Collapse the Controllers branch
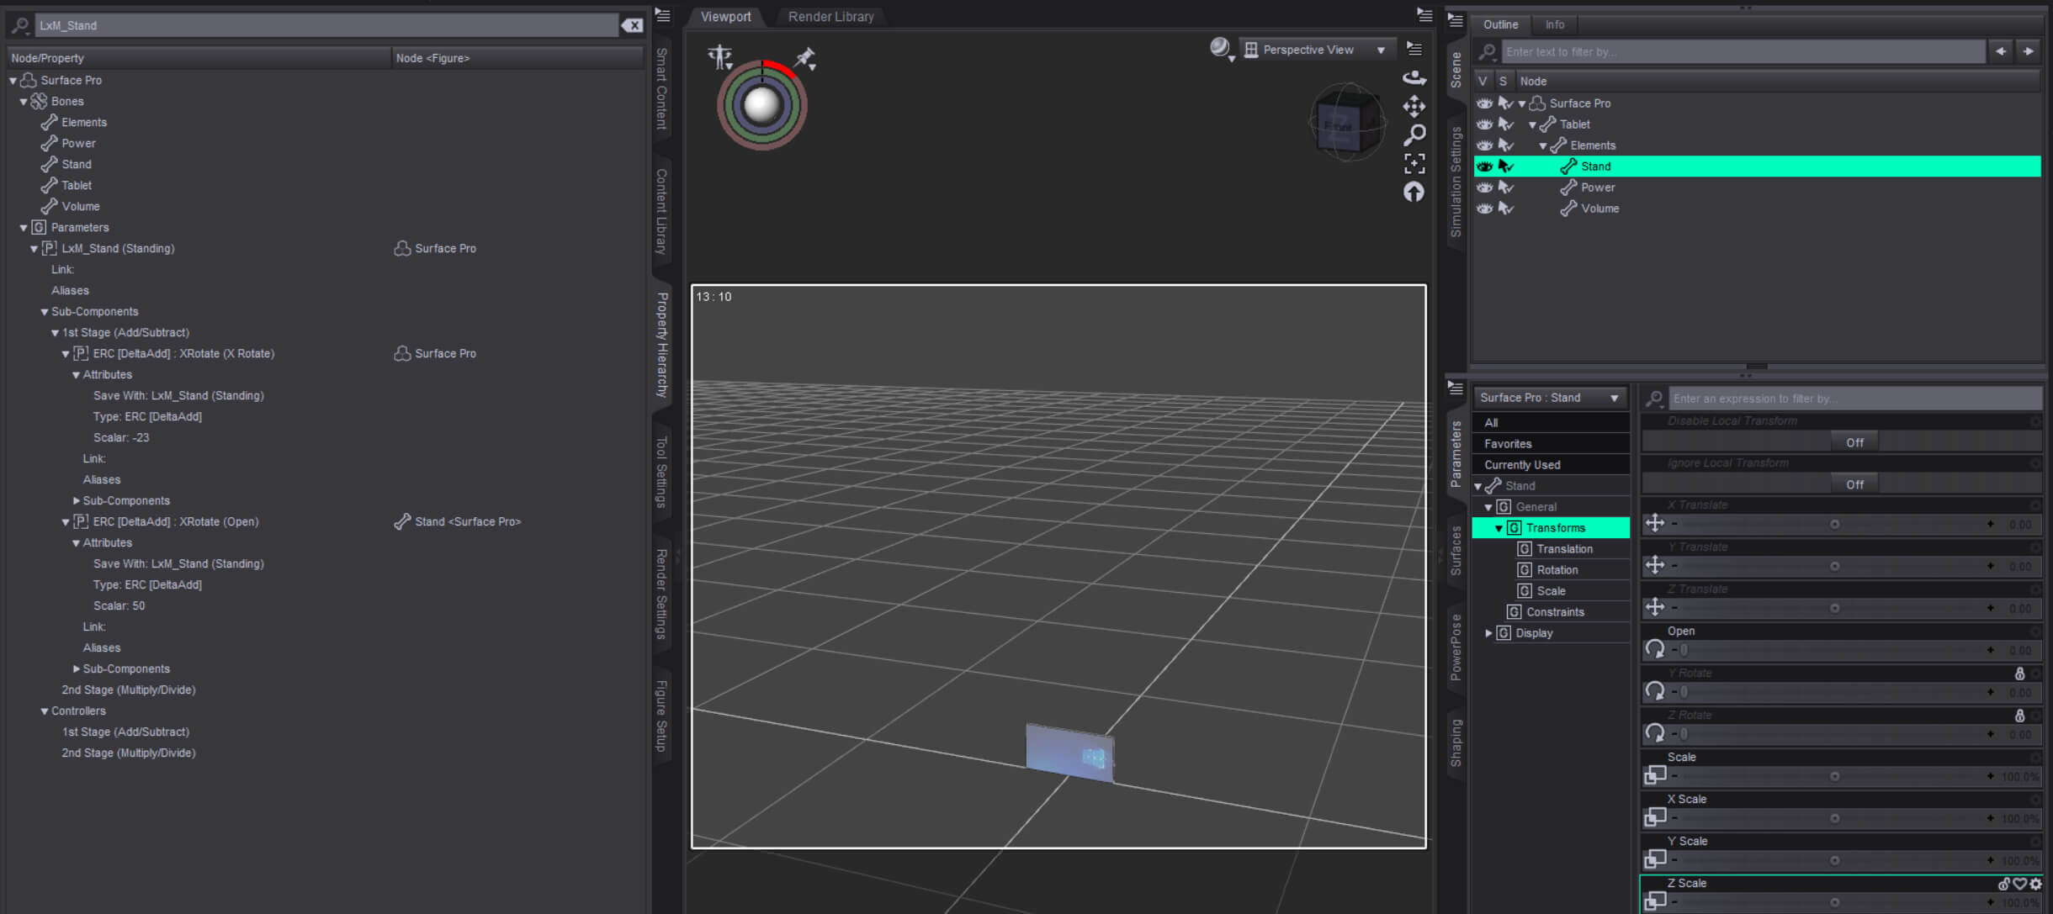Screen dimensions: 2053x914 point(45,711)
